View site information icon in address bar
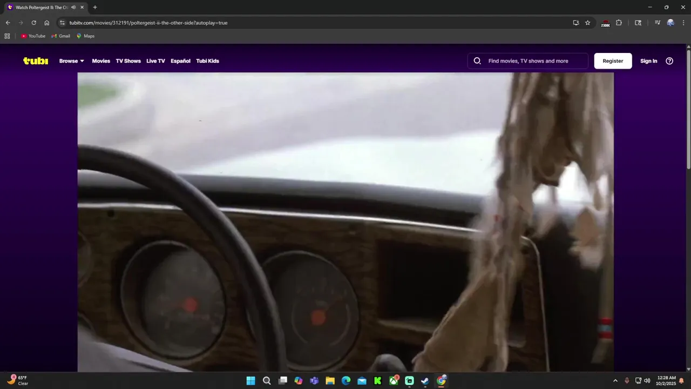 (62, 23)
